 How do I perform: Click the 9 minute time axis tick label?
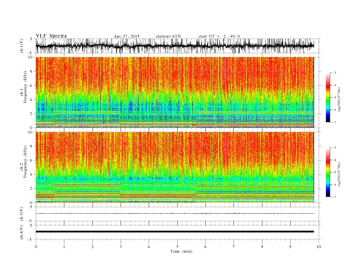[x=290, y=247]
